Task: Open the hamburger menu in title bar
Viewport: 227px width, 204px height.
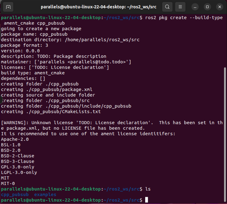Action: pyautogui.click(x=180, y=7)
